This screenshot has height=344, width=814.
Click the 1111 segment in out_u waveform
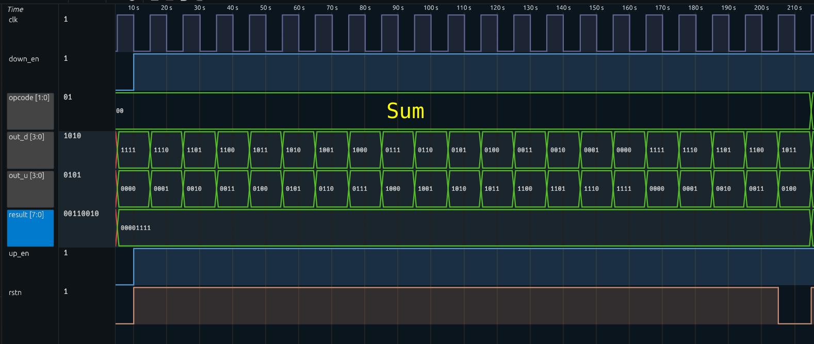[624, 189]
